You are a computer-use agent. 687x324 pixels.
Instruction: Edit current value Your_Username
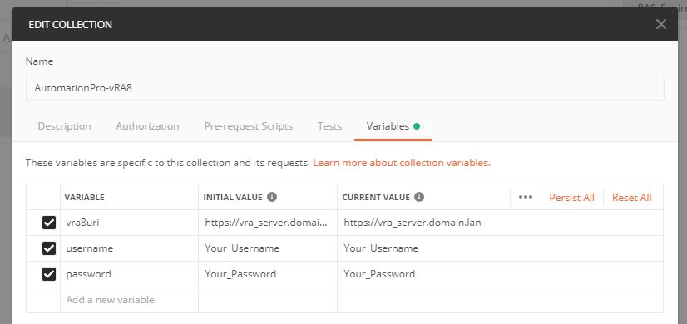pyautogui.click(x=501, y=248)
